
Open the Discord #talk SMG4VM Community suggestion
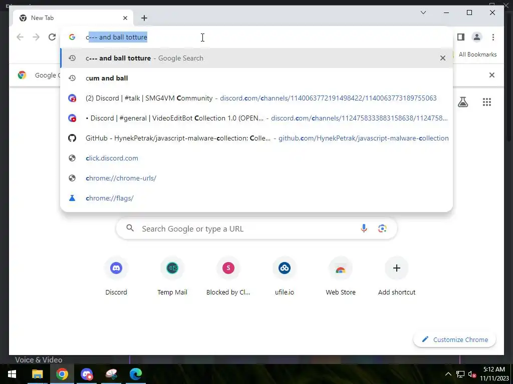click(257, 98)
